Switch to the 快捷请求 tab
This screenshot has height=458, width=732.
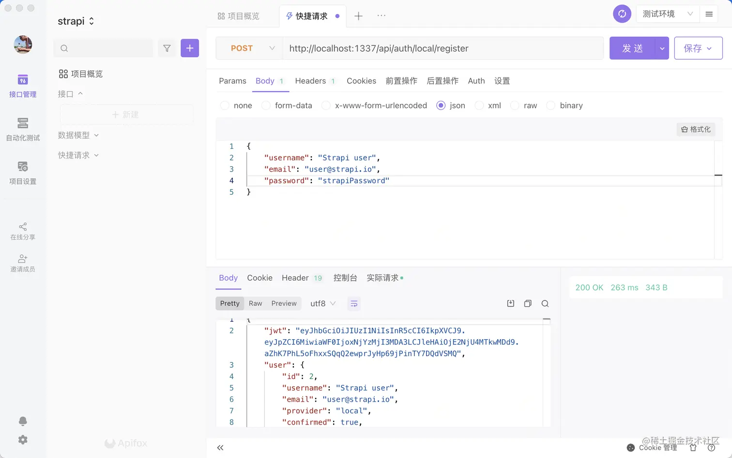coord(312,16)
